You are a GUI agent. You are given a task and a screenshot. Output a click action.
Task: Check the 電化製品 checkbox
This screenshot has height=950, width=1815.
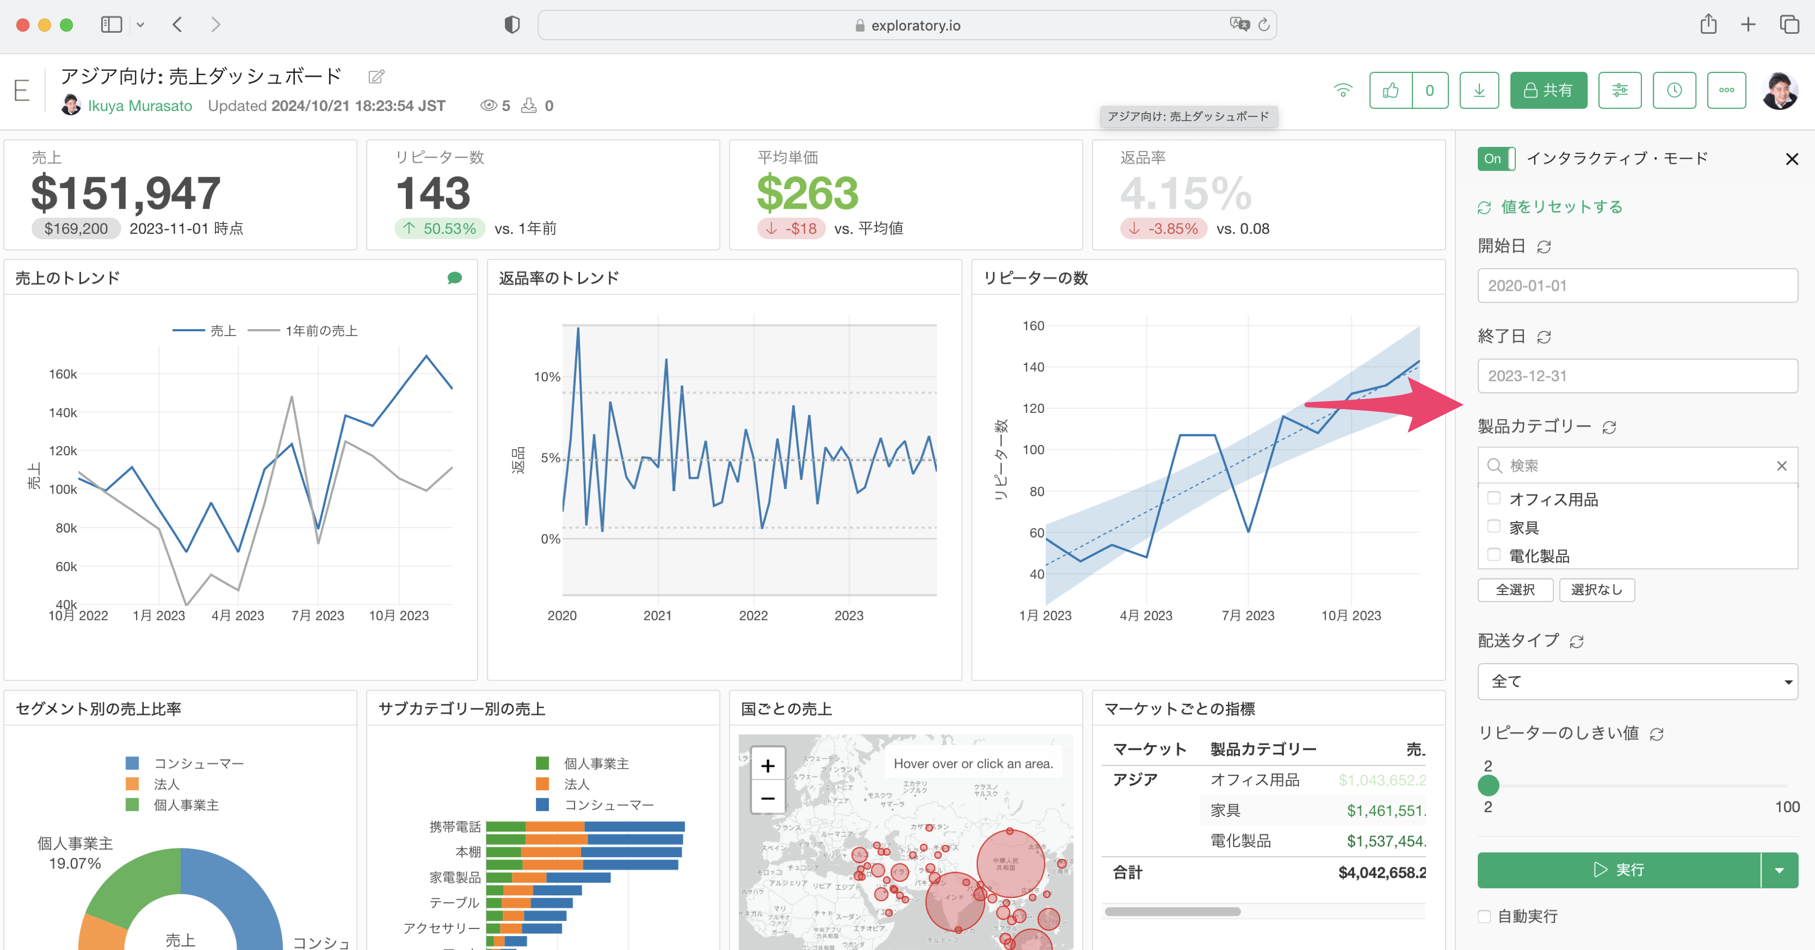(x=1493, y=554)
